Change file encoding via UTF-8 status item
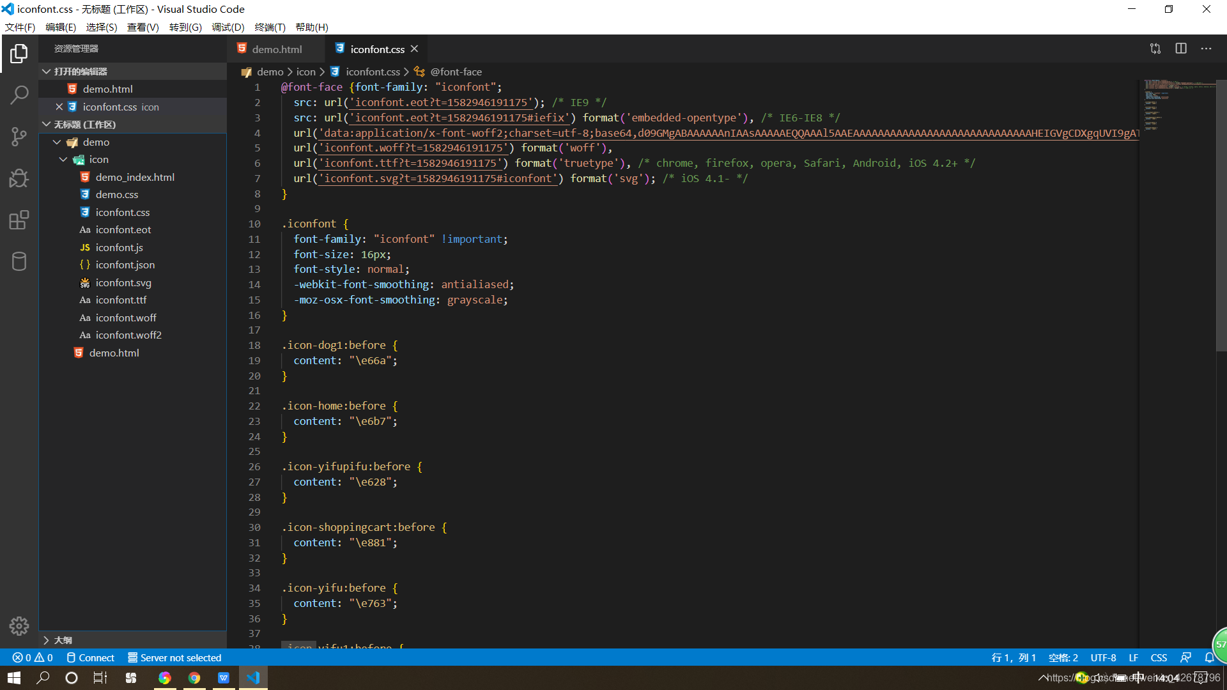This screenshot has height=690, width=1227. click(1103, 657)
